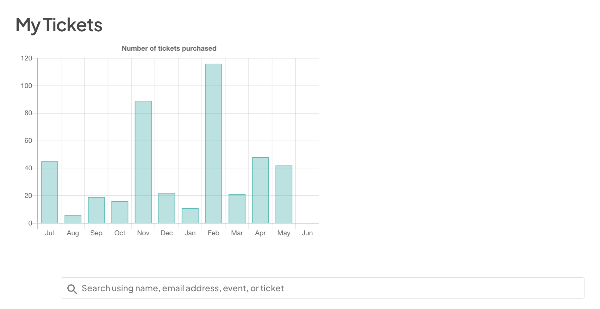
Task: Select the February bar in the chart
Action: click(x=214, y=142)
